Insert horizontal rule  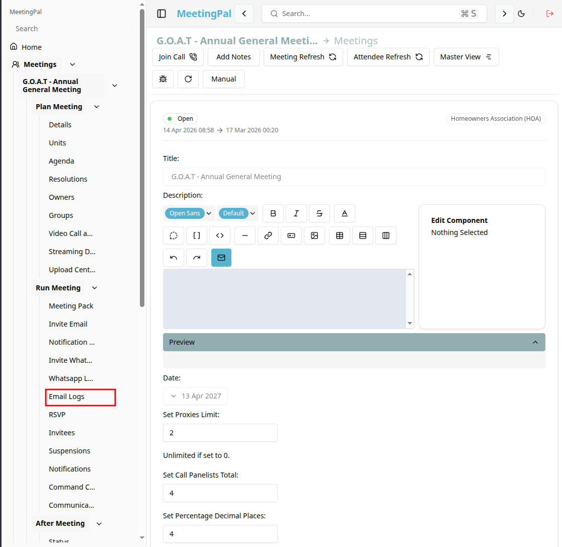245,236
